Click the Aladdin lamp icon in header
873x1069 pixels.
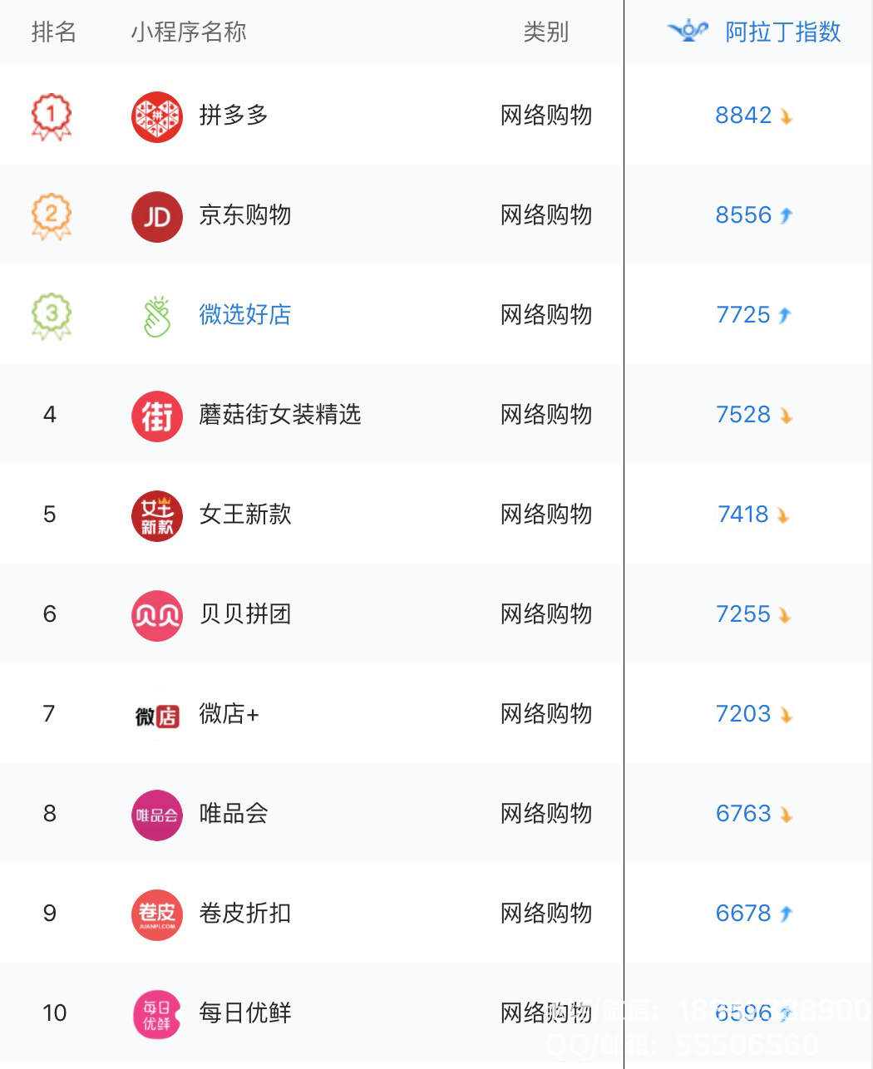[688, 32]
